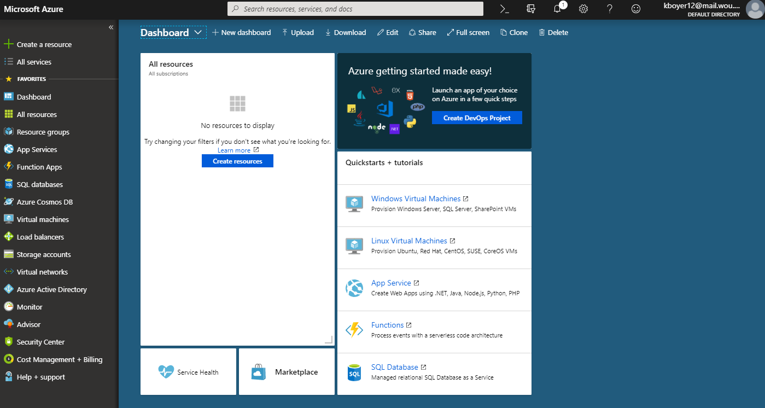Click Security Center shield icon
Screen dimensions: 765x408
[x=8, y=342]
